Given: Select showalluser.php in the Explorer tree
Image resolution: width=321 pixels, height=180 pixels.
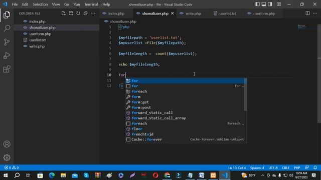Looking at the screenshot, I should (x=57, y=27).
